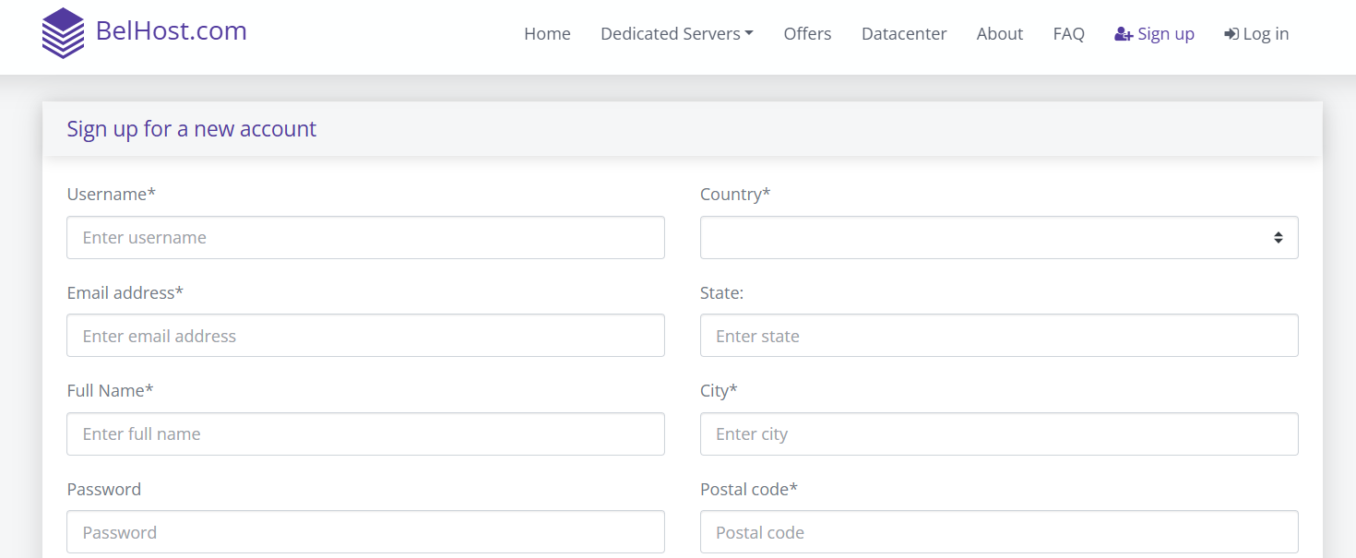
Task: Open the About page
Action: (x=1000, y=34)
